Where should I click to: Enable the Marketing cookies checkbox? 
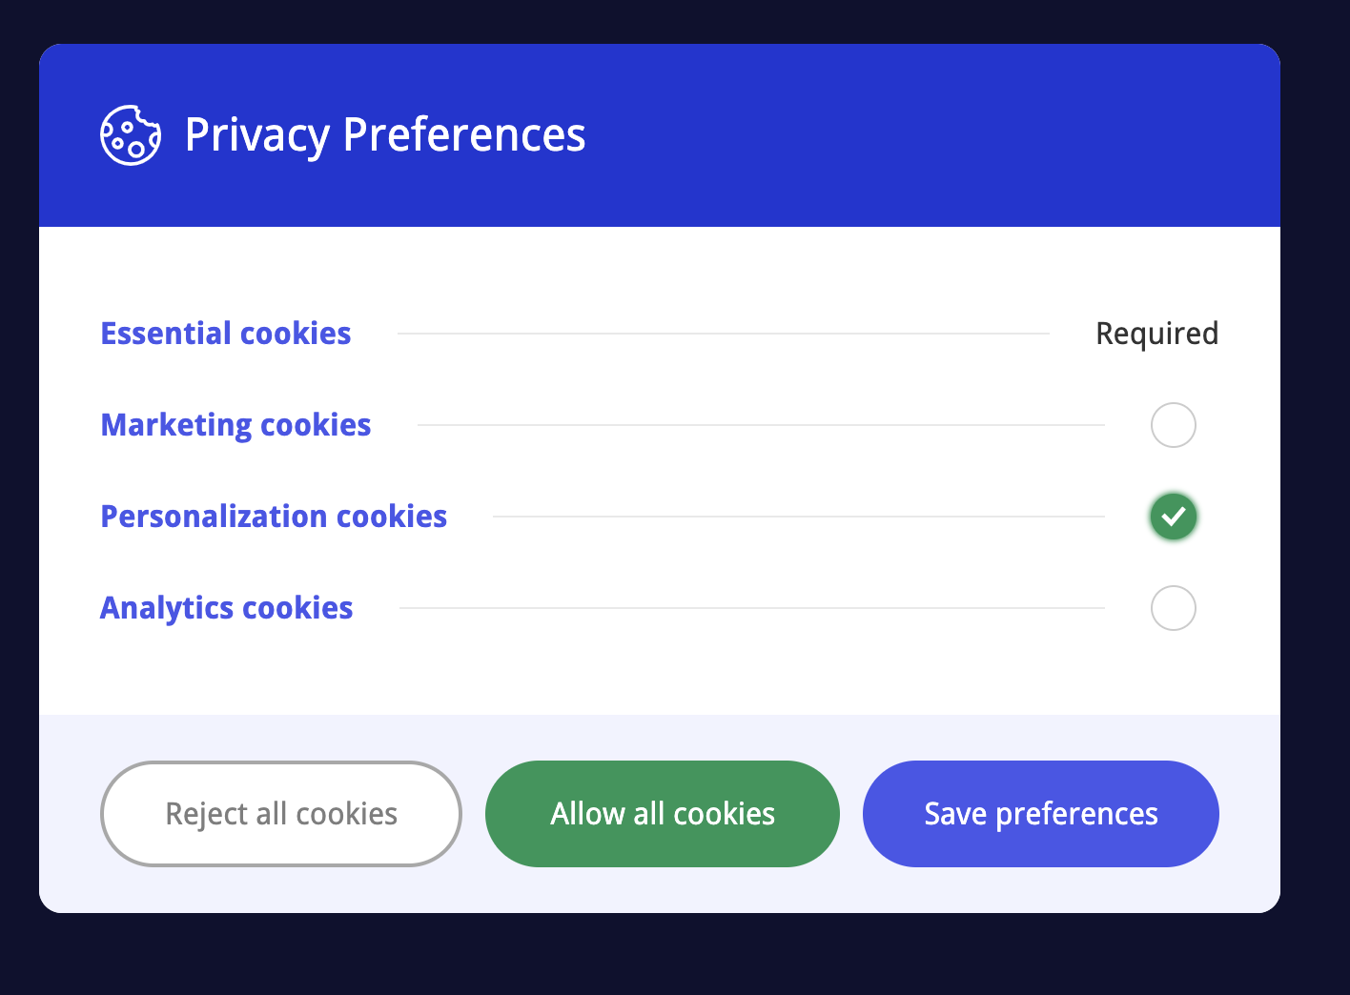pos(1173,425)
